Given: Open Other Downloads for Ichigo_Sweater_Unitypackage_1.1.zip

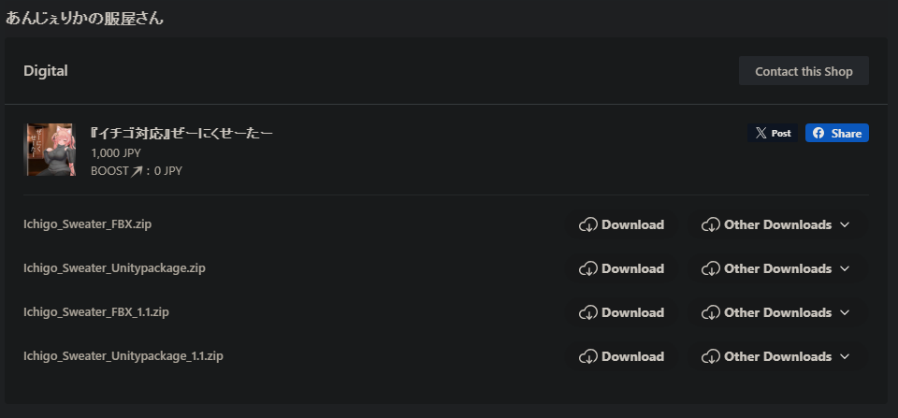Looking at the screenshot, I should tap(776, 356).
